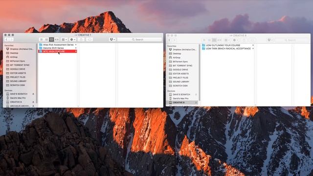Open Dropbox in CREATIVE 8 sidebar
Image resolution: width=313 pixels, height=176 pixels.
click(x=182, y=49)
